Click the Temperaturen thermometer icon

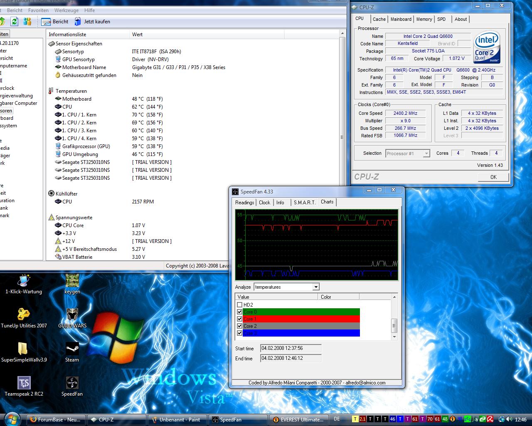point(51,91)
